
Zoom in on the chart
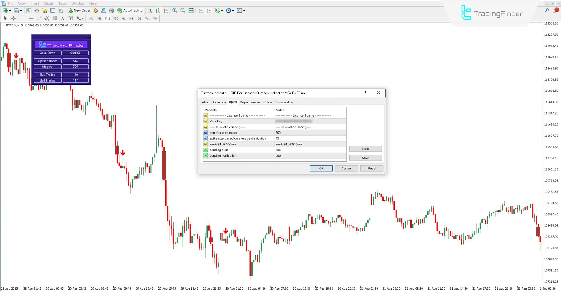pos(175,11)
